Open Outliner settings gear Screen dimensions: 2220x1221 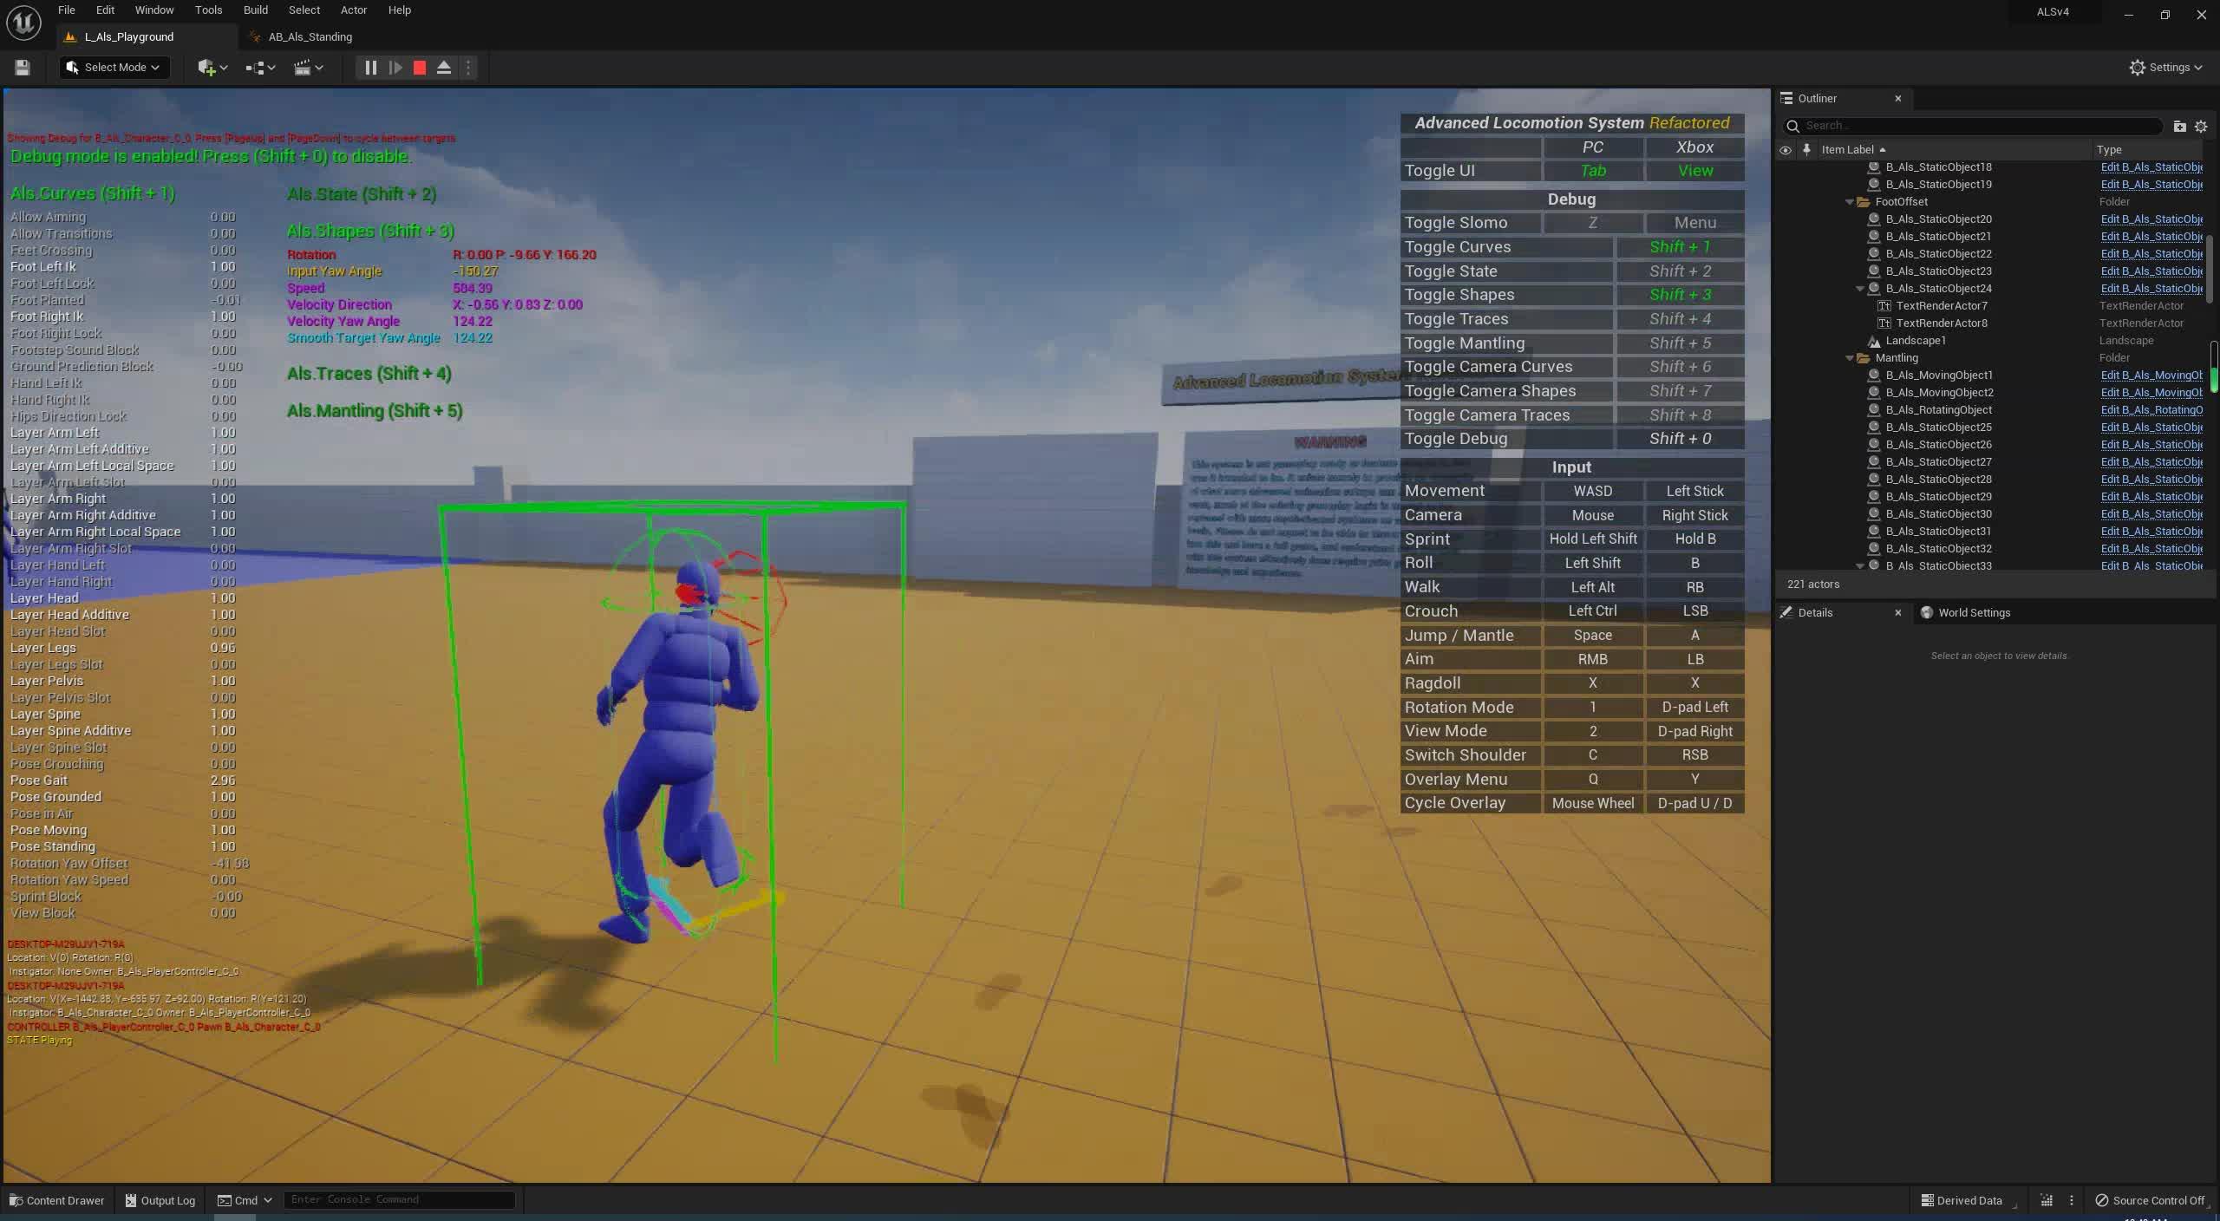tap(2200, 126)
